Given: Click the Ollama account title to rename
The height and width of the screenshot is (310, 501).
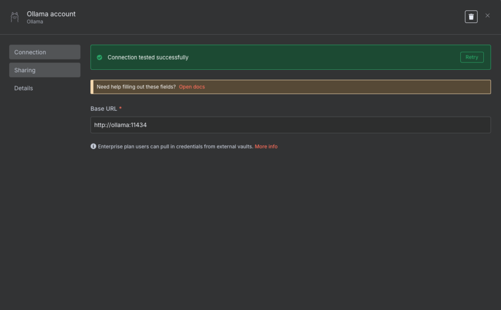Looking at the screenshot, I should (x=51, y=14).
